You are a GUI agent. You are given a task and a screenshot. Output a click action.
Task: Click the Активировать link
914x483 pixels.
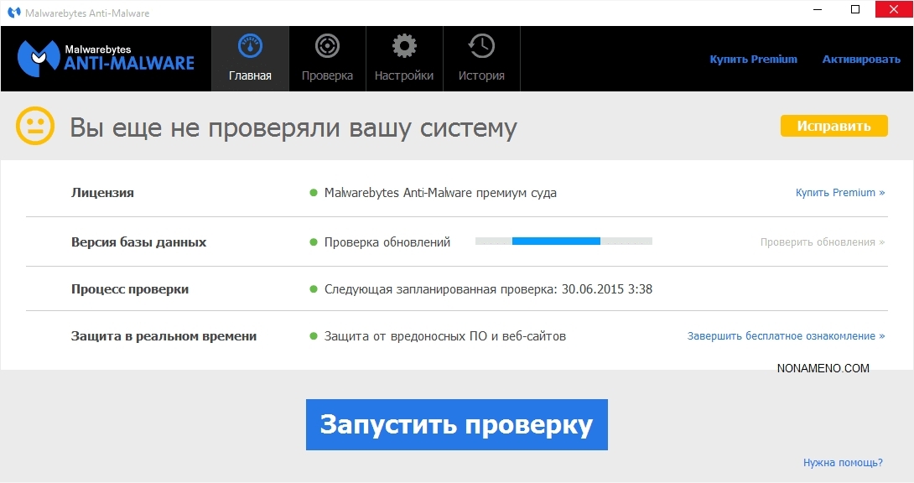(x=861, y=59)
